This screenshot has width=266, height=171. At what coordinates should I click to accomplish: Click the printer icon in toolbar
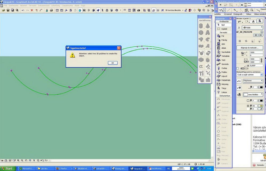(x=51, y=10)
